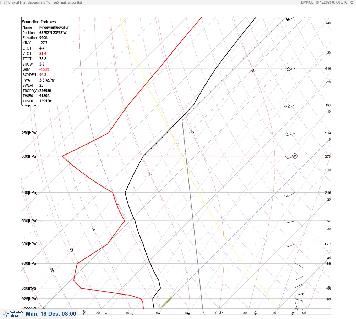
Task: Click the 500[hPa] pressure label
Action: [29, 221]
